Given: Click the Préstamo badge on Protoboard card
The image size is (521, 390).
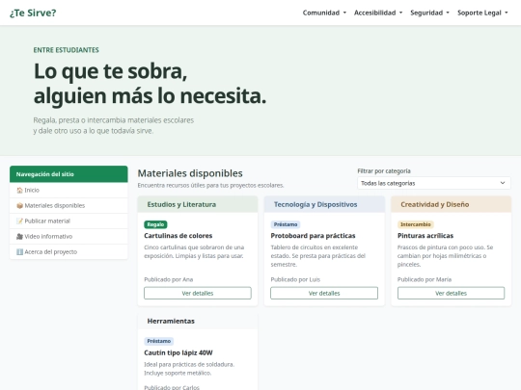Looking at the screenshot, I should click(286, 224).
